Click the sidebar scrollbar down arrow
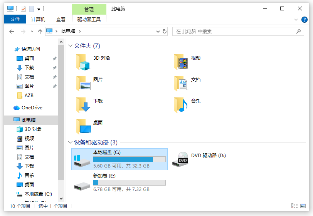The image size is (313, 216). point(61,199)
